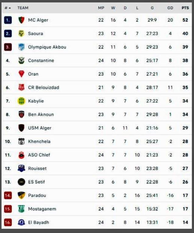Open the USM Alger team link
This screenshot has height=233, width=194.
pyautogui.click(x=40, y=128)
